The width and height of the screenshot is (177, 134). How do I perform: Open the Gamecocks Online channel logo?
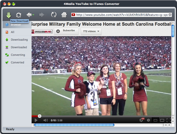point(42,31)
